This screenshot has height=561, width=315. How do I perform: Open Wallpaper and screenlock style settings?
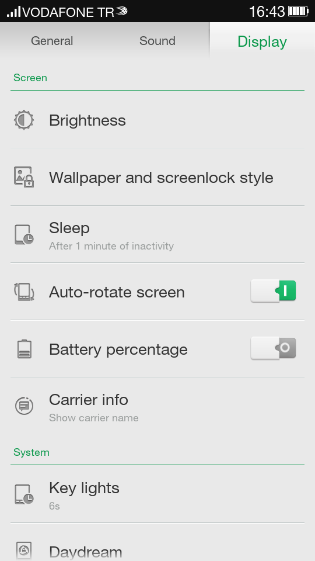pyautogui.click(x=157, y=177)
